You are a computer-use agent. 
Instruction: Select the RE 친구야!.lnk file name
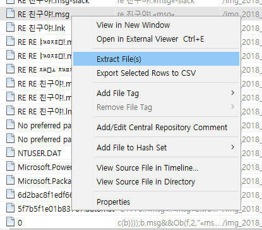(x=42, y=28)
